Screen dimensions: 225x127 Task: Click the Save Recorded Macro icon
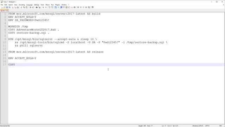89,7
